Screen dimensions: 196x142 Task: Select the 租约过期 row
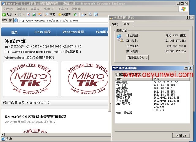point(152,100)
